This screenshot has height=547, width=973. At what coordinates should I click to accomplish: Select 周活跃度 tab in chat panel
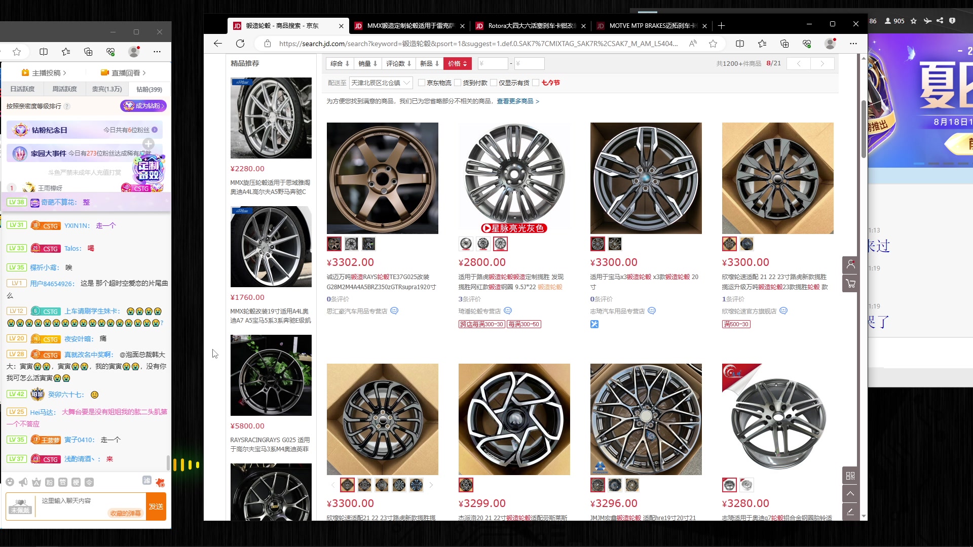[x=64, y=89]
